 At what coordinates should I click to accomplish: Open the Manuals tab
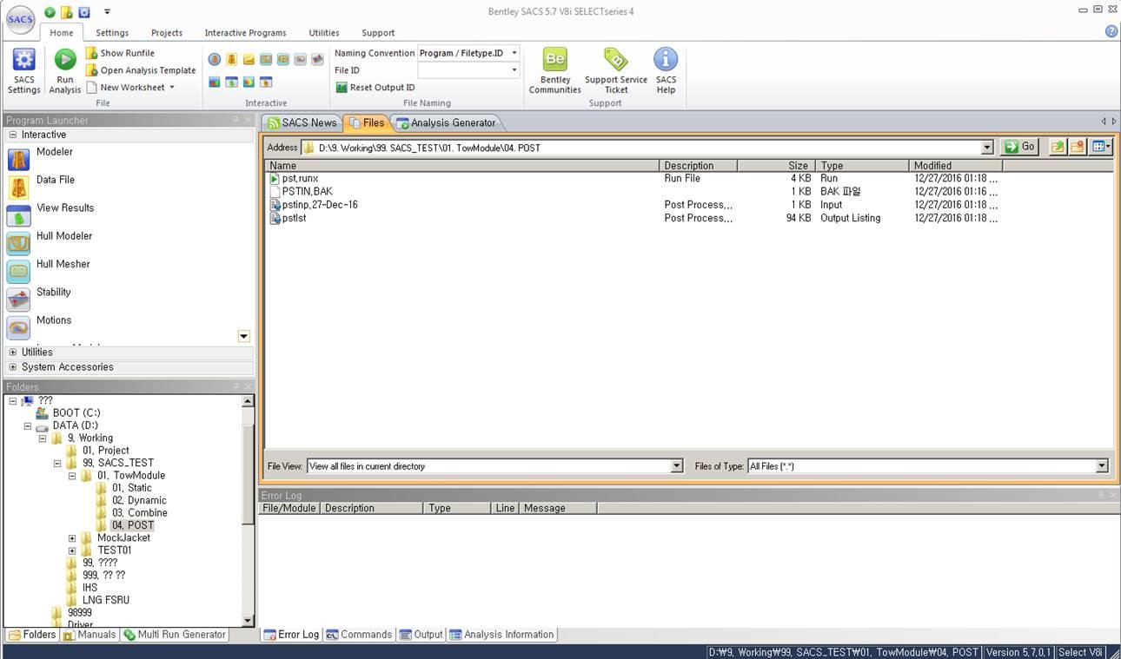click(90, 635)
